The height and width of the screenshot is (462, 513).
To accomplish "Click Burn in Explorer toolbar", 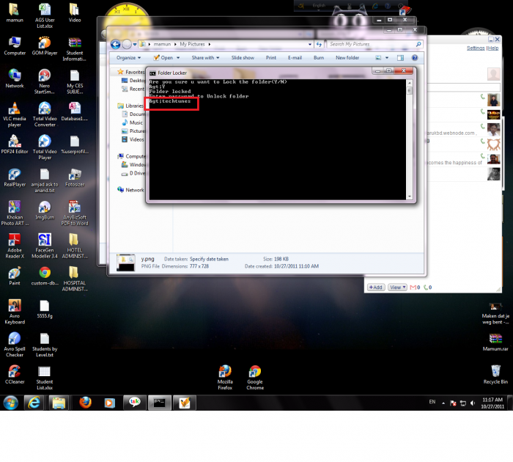I will pos(319,58).
